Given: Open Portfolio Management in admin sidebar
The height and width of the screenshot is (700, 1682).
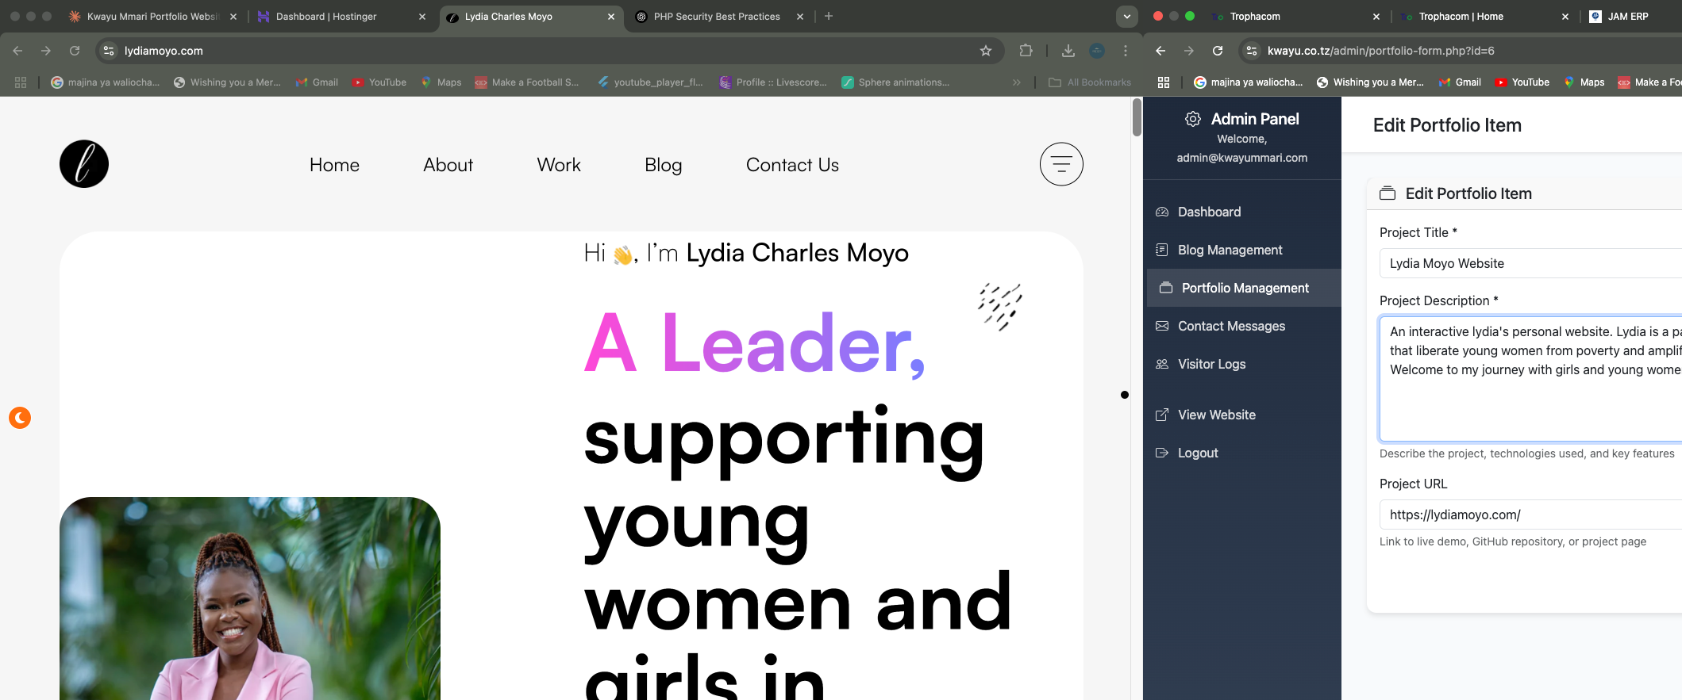Looking at the screenshot, I should (x=1244, y=288).
